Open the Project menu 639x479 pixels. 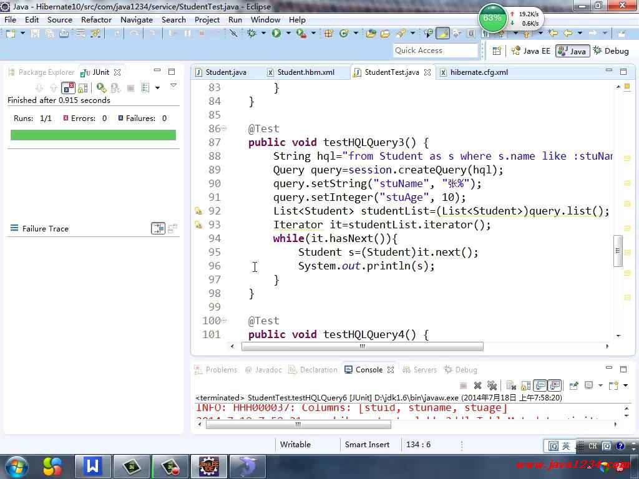click(207, 19)
